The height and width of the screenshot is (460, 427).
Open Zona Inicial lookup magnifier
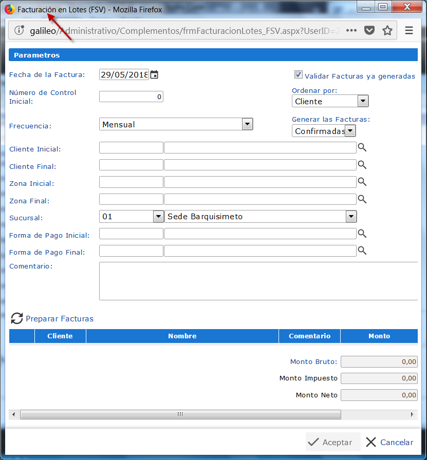[362, 182]
